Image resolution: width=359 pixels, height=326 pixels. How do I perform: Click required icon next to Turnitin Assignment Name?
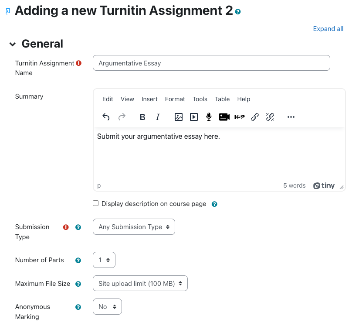pos(79,63)
